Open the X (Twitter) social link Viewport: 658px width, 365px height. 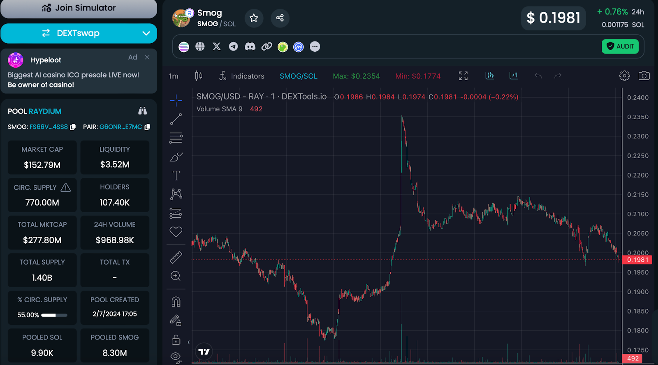tap(217, 46)
